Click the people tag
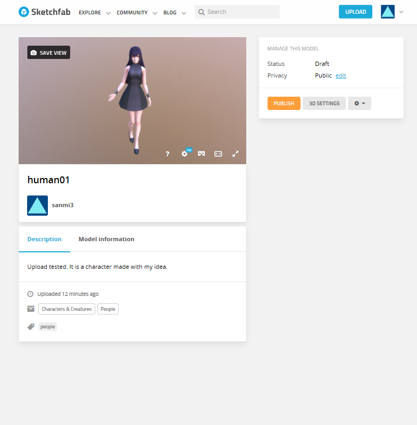Image resolution: width=417 pixels, height=425 pixels. coord(48,327)
